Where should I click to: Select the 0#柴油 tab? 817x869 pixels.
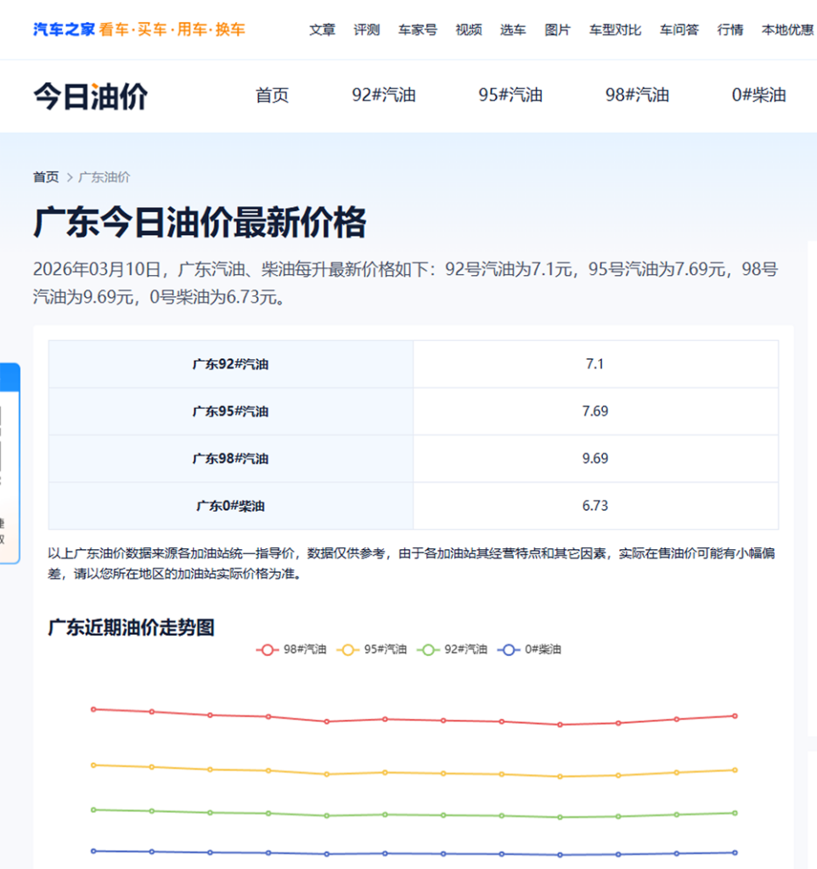[758, 95]
